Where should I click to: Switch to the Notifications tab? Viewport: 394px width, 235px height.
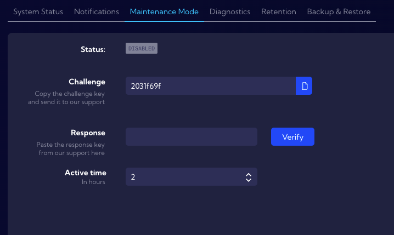pos(97,12)
